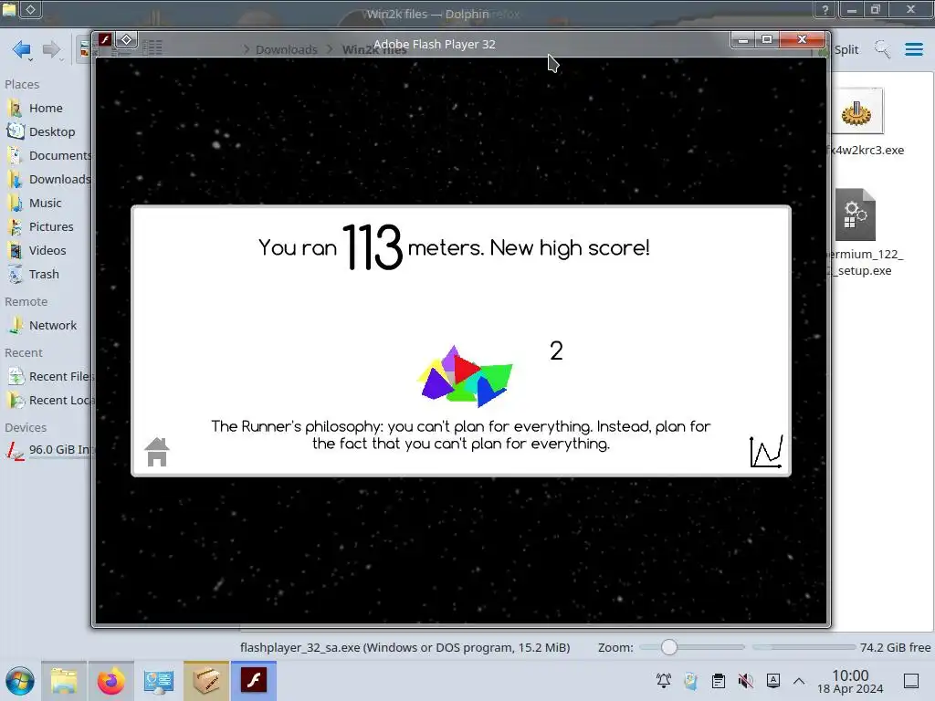Go back in Dolphin file manager
The image size is (935, 701).
22,49
